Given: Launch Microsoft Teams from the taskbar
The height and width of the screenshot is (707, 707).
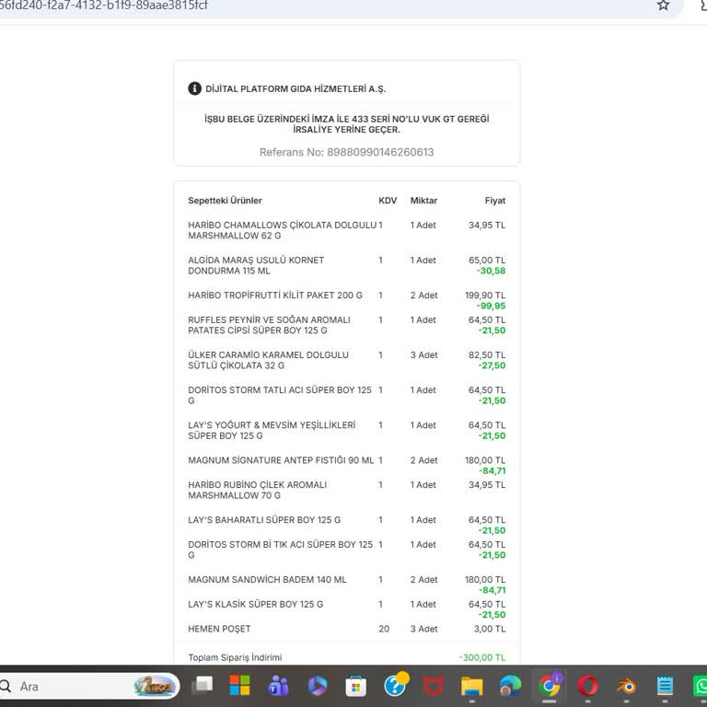Looking at the screenshot, I should tap(278, 686).
